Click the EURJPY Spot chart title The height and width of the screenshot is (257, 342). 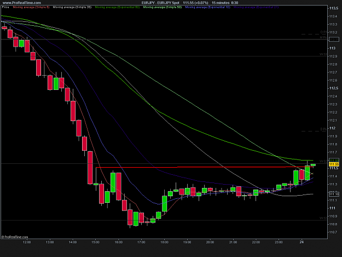coord(160,3)
